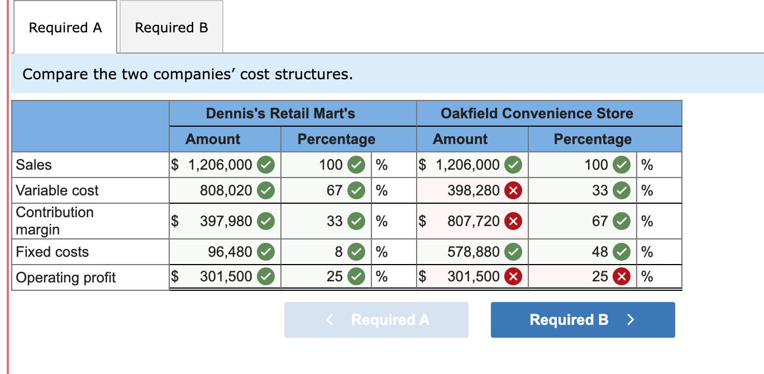Click the Operating profit row label

click(66, 277)
